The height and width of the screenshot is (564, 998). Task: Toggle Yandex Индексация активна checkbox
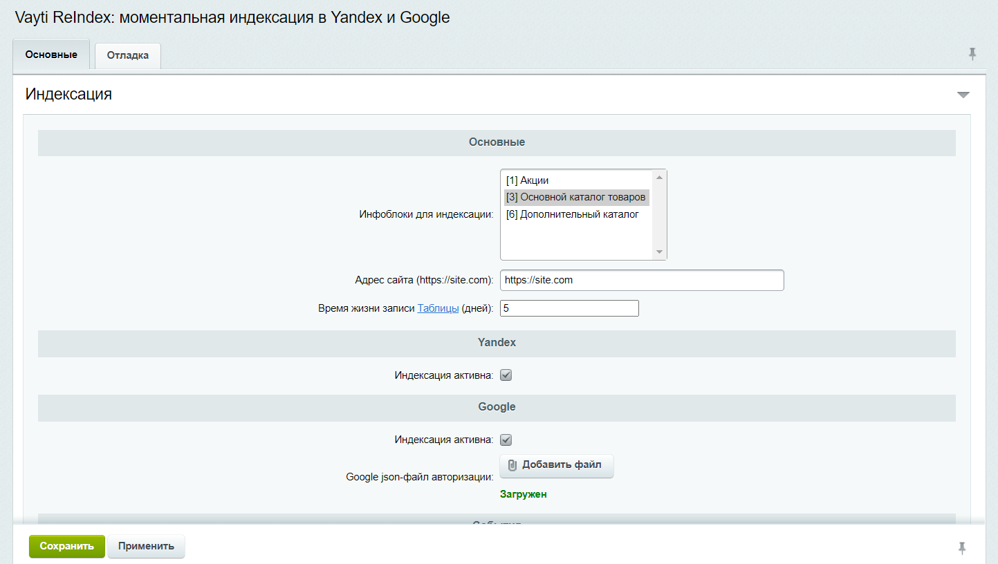click(x=506, y=375)
